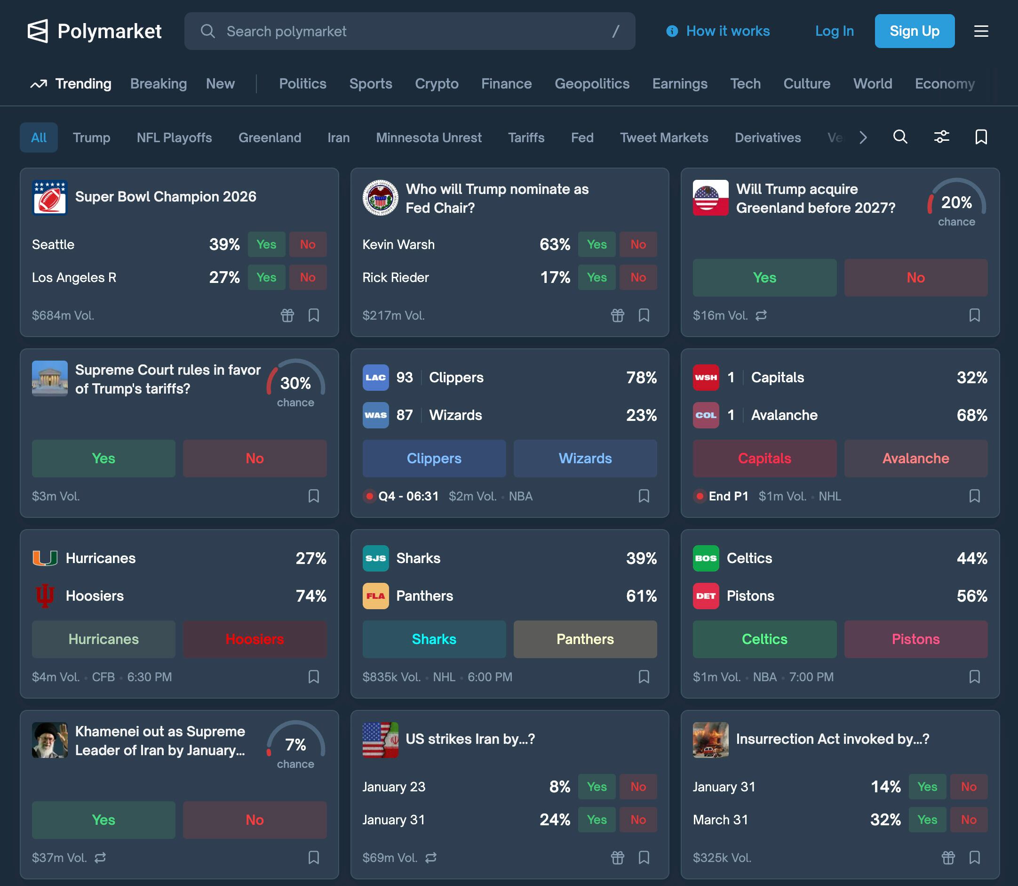
Task: Click the info icon beside How it works
Action: 672,31
